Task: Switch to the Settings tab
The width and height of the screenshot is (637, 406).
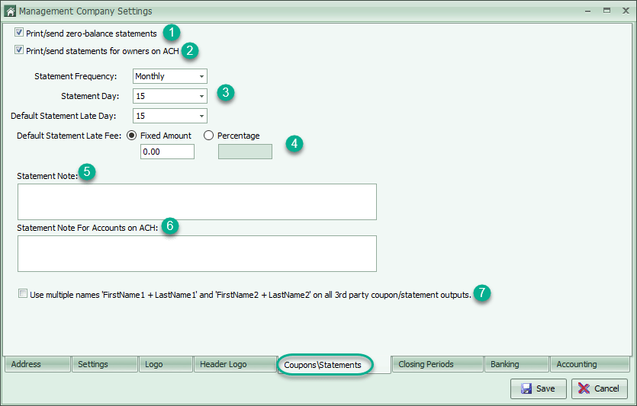Action: (x=105, y=364)
